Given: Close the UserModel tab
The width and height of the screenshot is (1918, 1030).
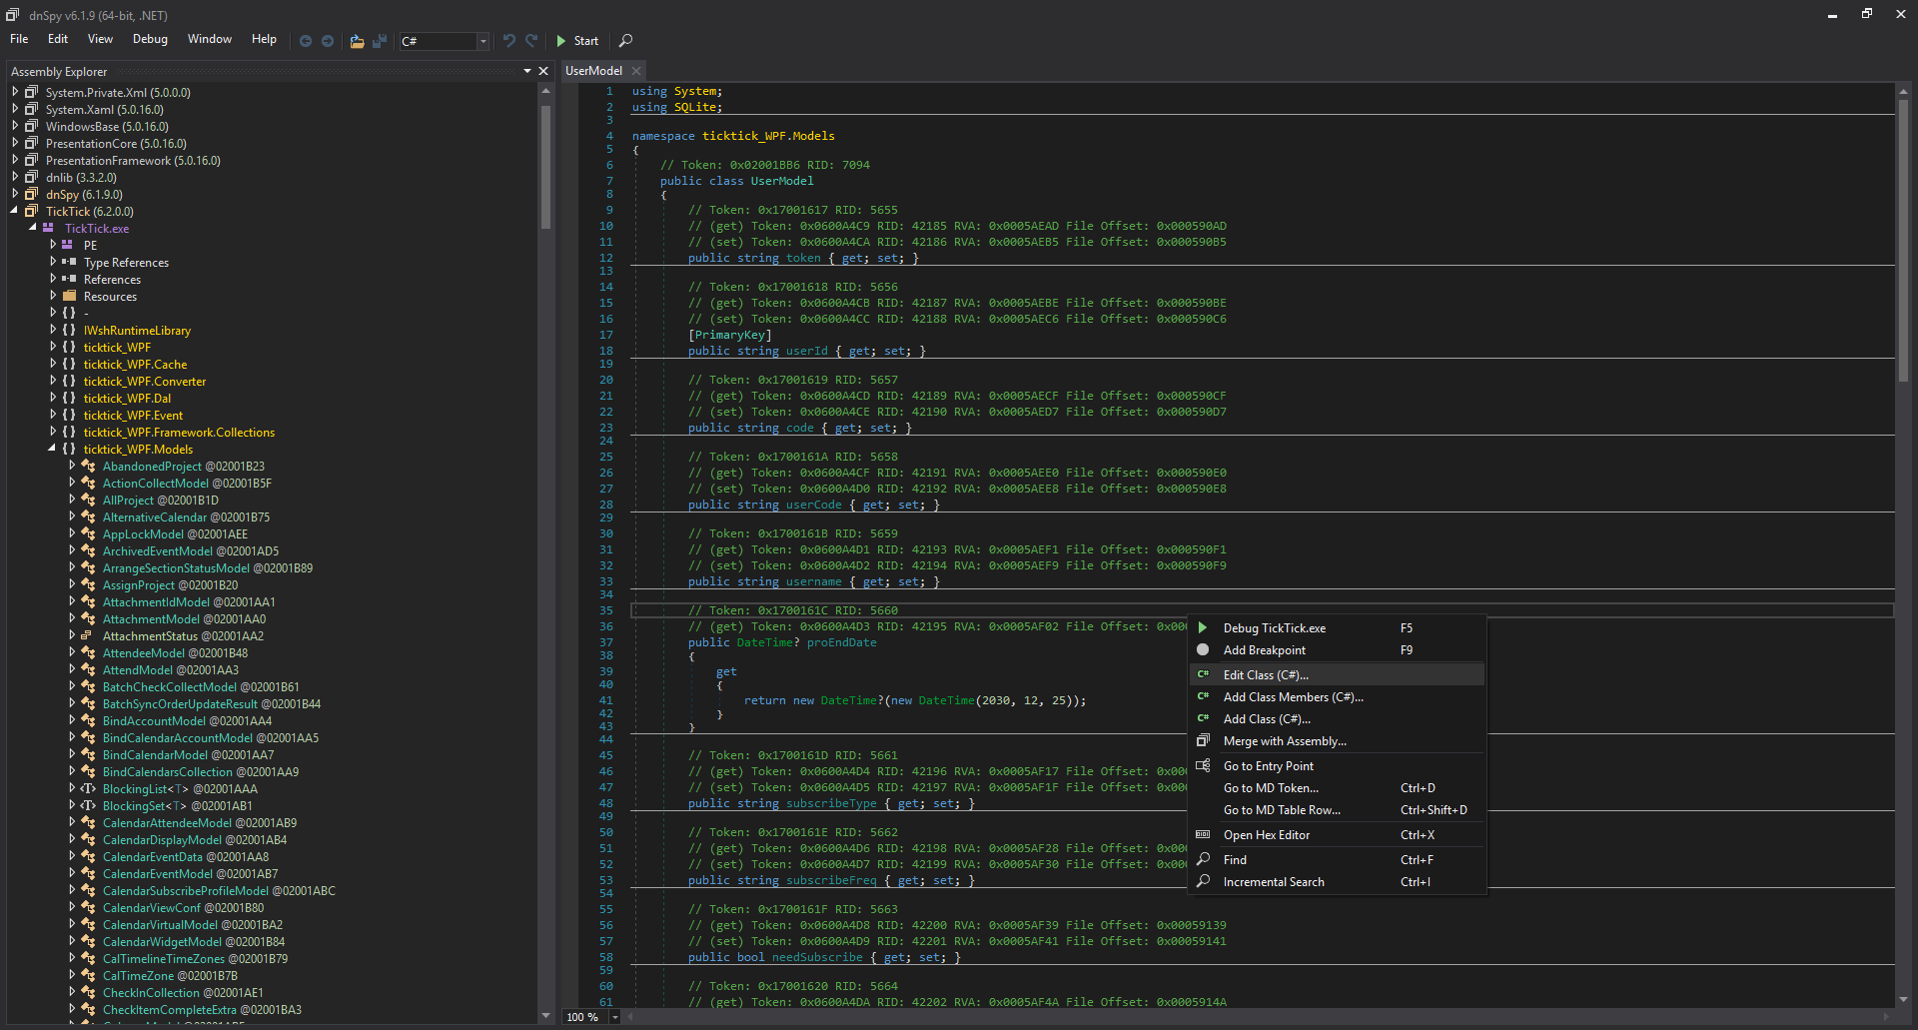Looking at the screenshot, I should [x=636, y=71].
